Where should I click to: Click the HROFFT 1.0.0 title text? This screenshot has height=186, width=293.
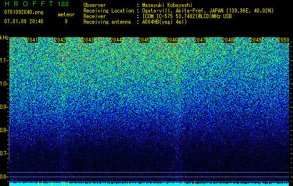coord(36,4)
